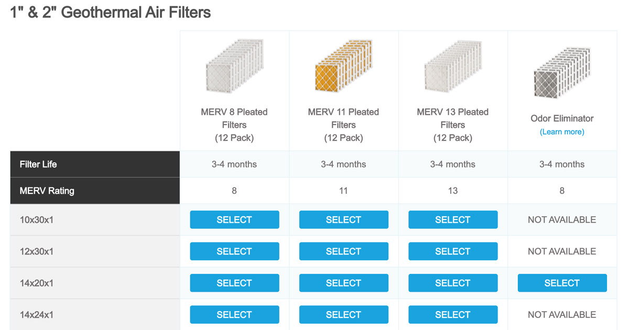Select MERV 11 filter in 14x24x1 size
Screen dimensions: 629x330
coord(343,315)
